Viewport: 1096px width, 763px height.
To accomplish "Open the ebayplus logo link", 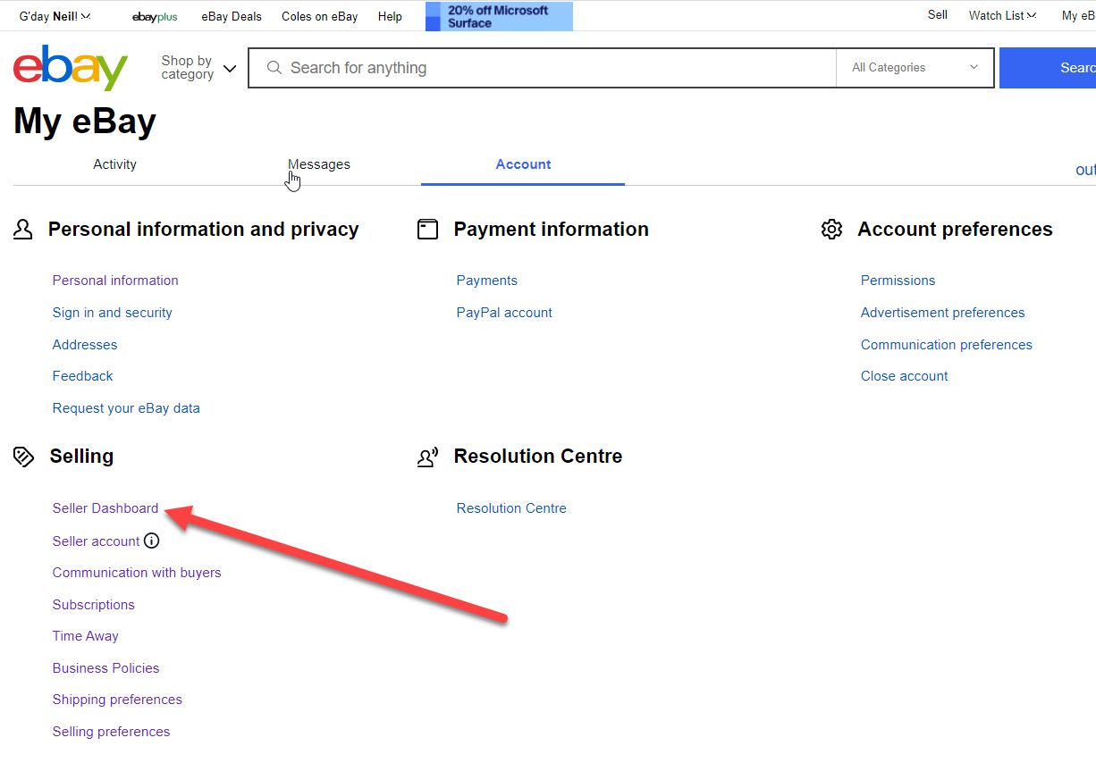I will click(x=155, y=17).
